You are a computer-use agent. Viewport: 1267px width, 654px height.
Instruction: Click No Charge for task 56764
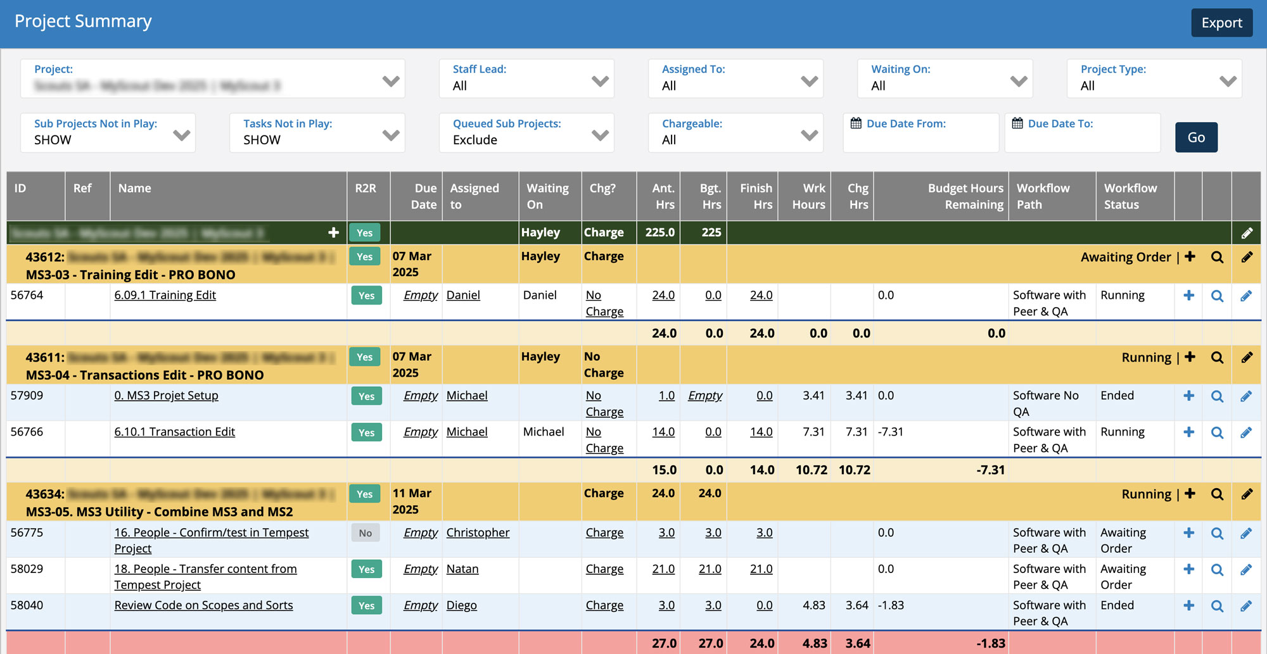pyautogui.click(x=604, y=303)
